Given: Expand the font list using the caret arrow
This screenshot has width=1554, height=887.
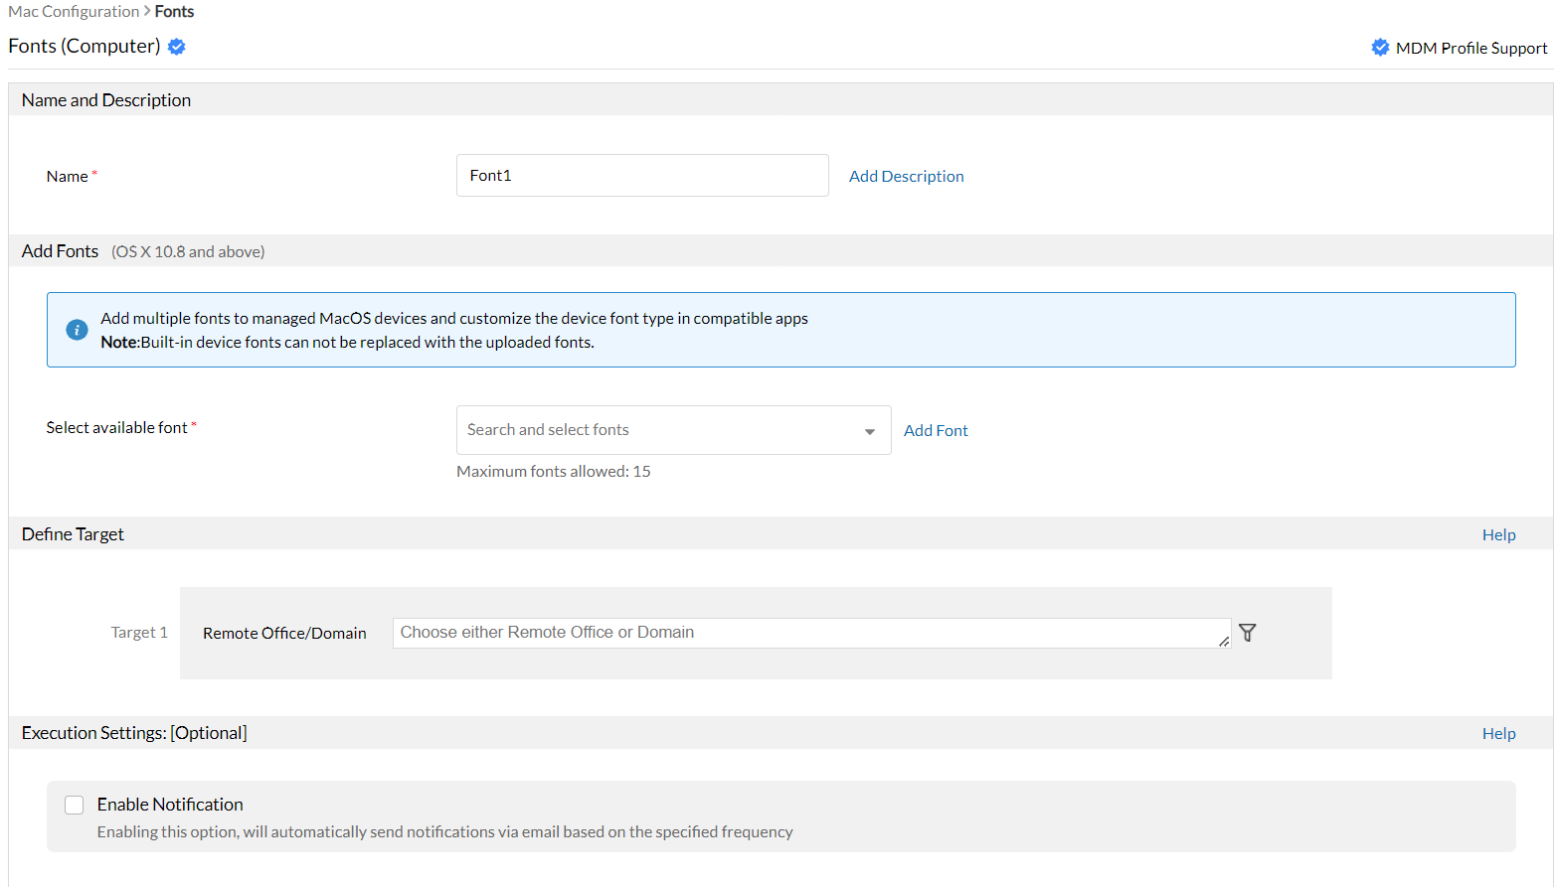Looking at the screenshot, I should coord(870,431).
